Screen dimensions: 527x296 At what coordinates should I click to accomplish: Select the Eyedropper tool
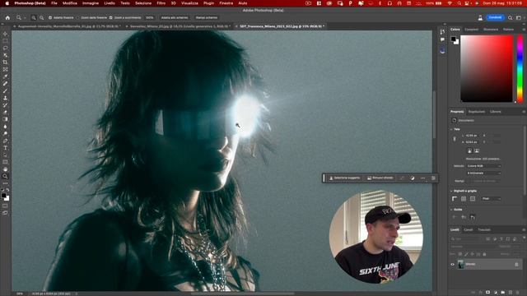point(5,76)
